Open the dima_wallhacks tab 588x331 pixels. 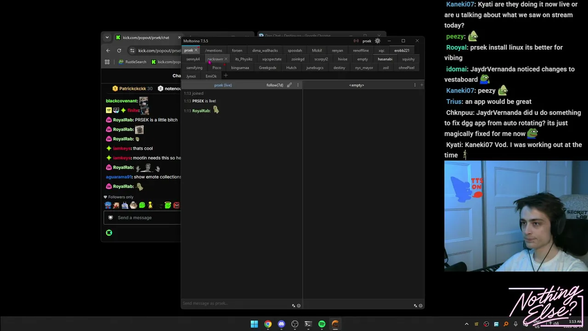(x=265, y=51)
